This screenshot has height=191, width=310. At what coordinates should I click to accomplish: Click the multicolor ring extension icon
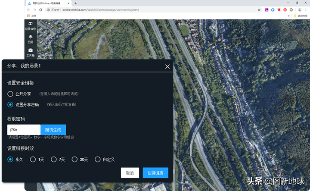tap(291, 10)
